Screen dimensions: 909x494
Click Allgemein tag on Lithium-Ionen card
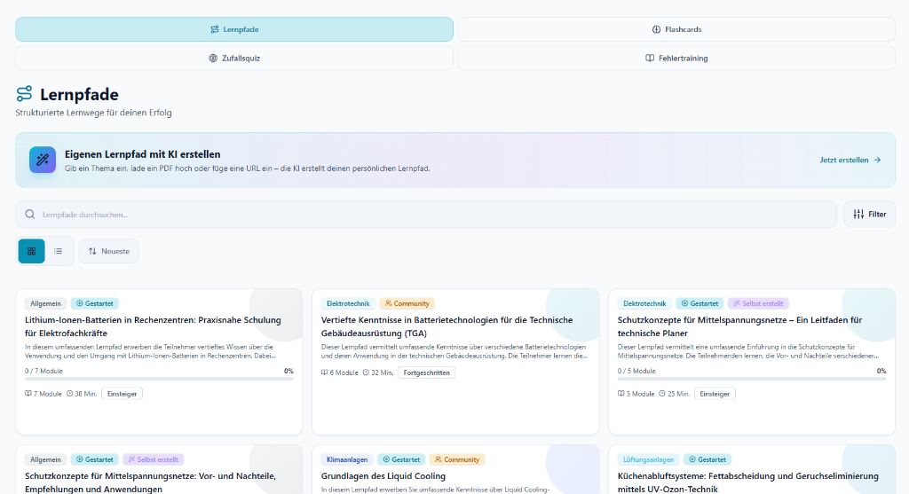coord(46,303)
